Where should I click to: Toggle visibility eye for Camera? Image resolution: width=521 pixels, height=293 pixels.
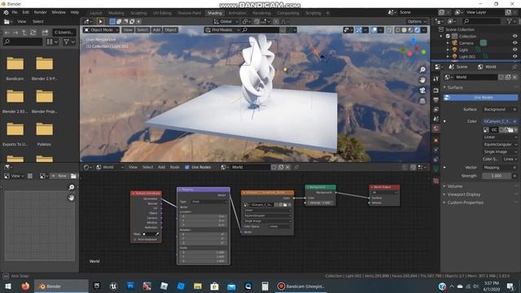pos(514,43)
